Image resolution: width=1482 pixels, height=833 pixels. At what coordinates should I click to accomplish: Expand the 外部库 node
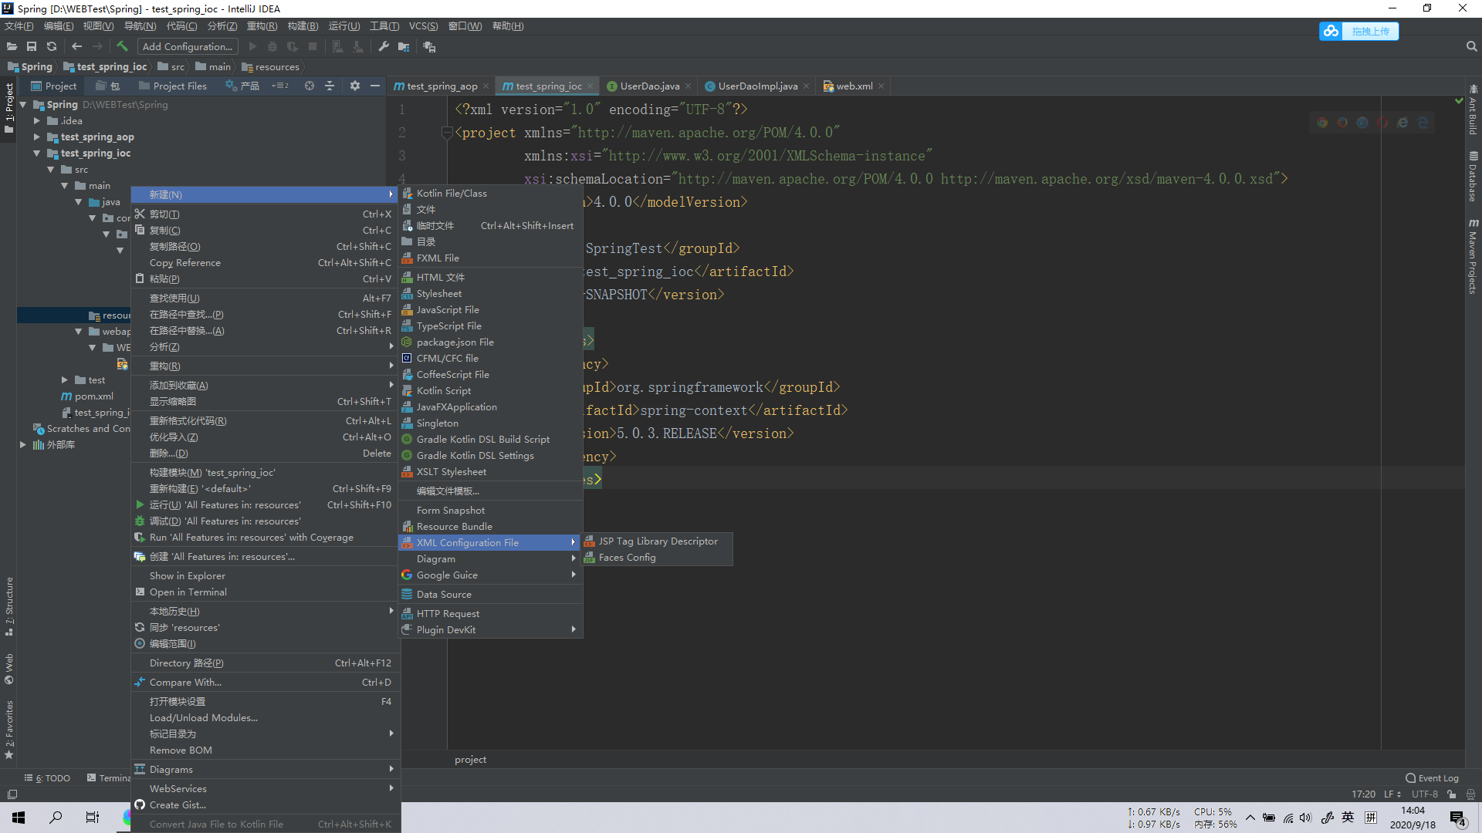pyautogui.click(x=22, y=445)
